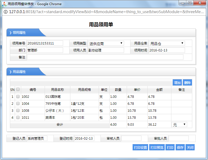Tick the checkbox for 795中性笔 row
208x160 pixels.
click(18, 103)
